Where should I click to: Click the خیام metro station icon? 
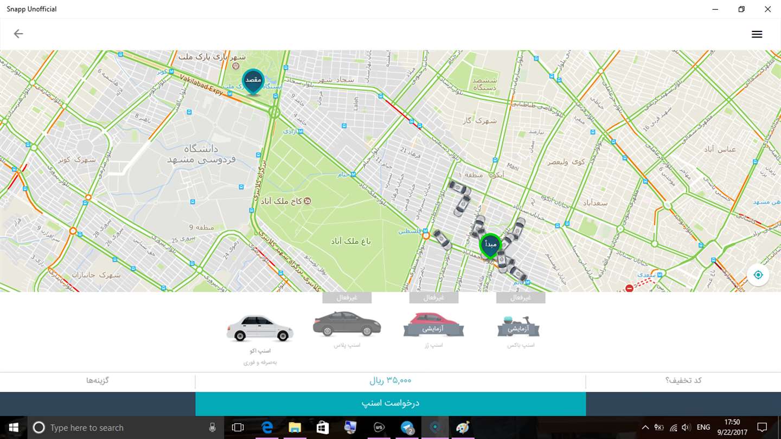[x=353, y=175]
